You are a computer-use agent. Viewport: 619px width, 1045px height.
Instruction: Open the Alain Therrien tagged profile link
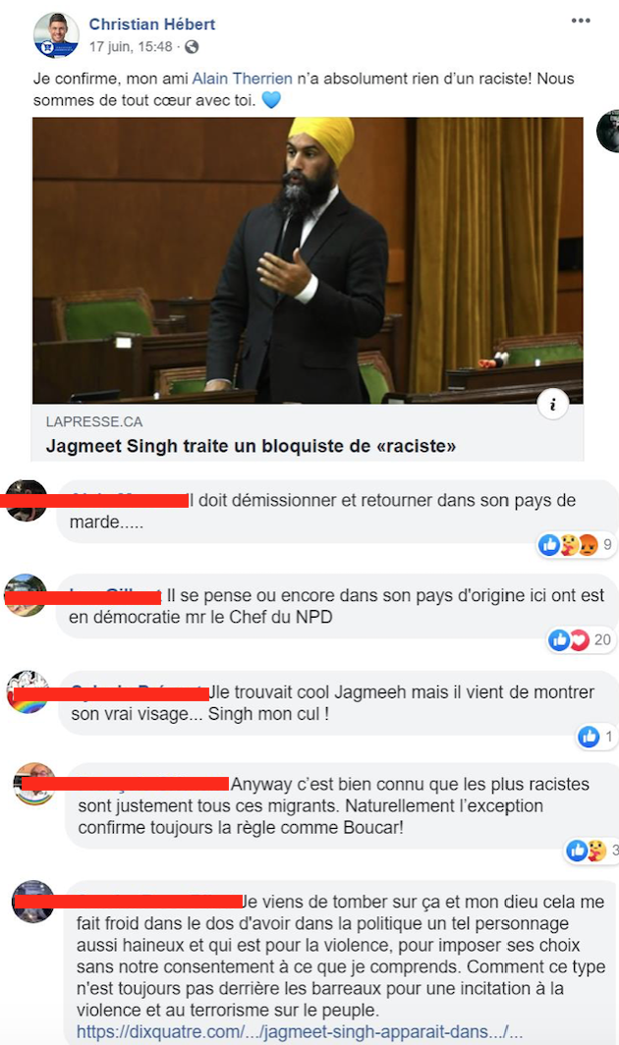(242, 79)
